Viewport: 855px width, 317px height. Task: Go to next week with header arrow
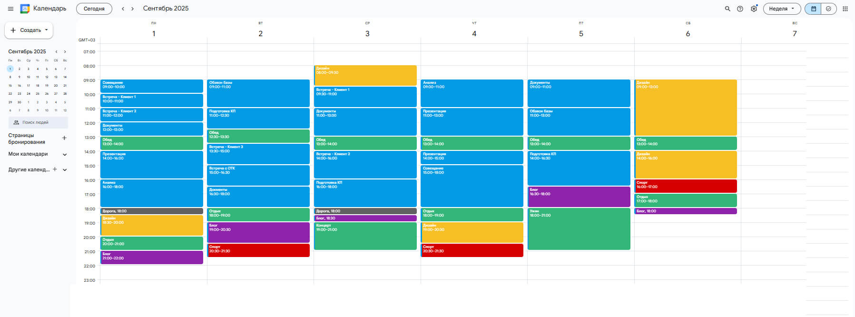tap(132, 9)
